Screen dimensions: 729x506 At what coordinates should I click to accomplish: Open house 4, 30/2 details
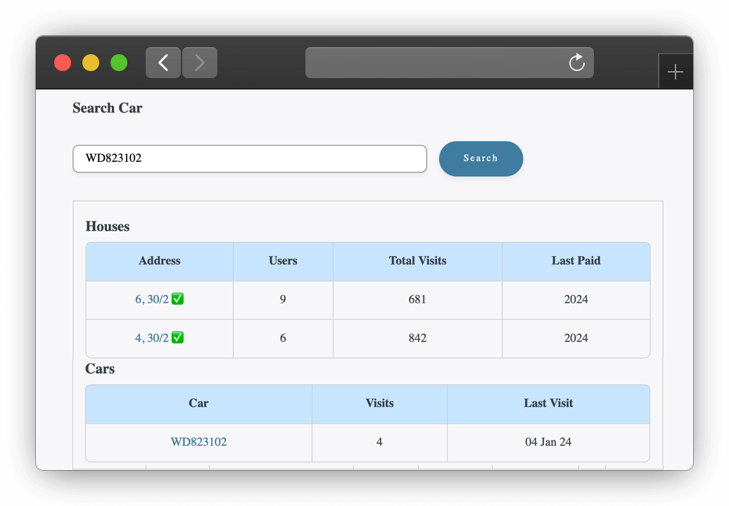tap(151, 337)
